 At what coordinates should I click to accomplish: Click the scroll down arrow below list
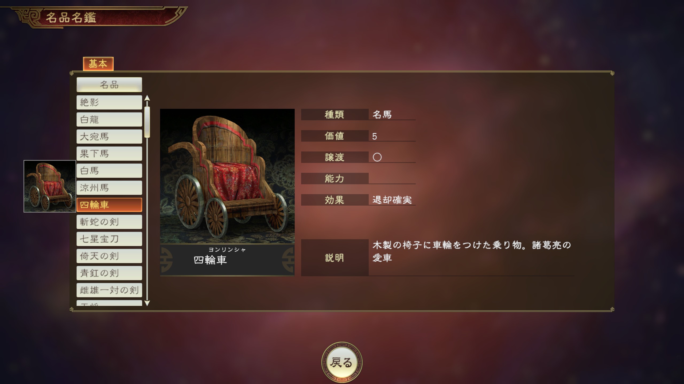147,303
